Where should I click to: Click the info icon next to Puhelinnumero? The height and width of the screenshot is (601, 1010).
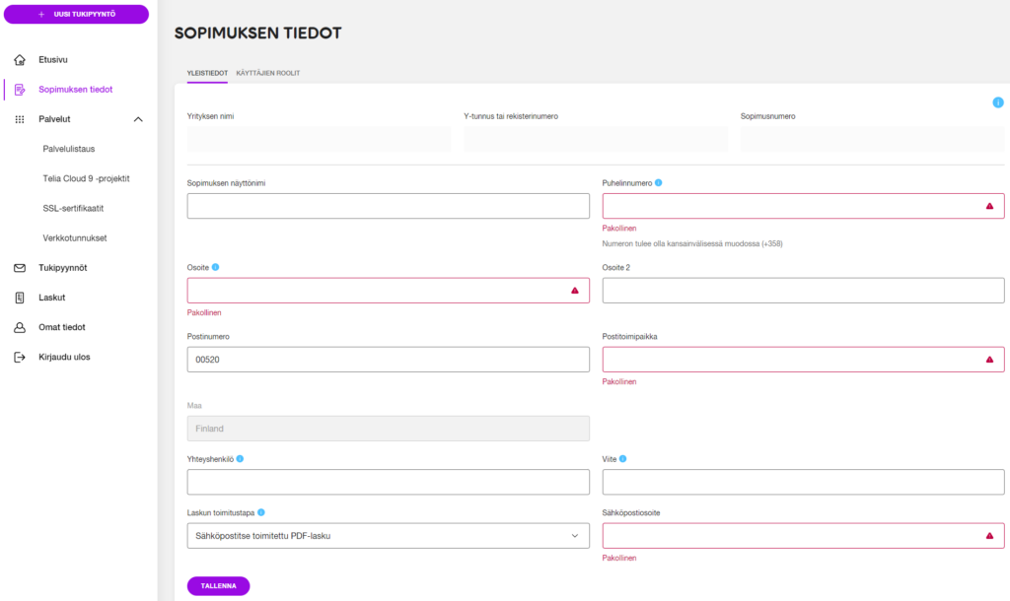(658, 182)
